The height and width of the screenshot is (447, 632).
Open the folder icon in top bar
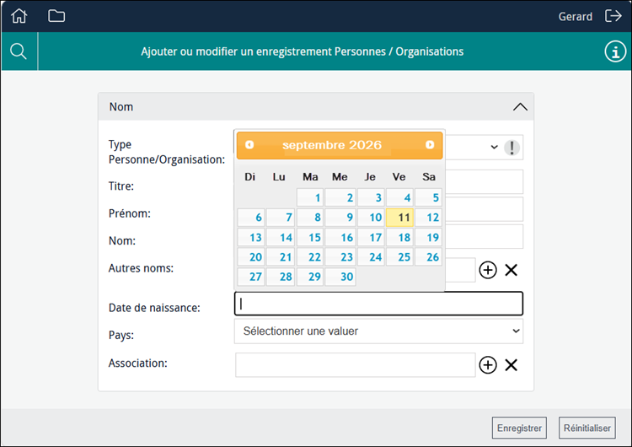56,16
